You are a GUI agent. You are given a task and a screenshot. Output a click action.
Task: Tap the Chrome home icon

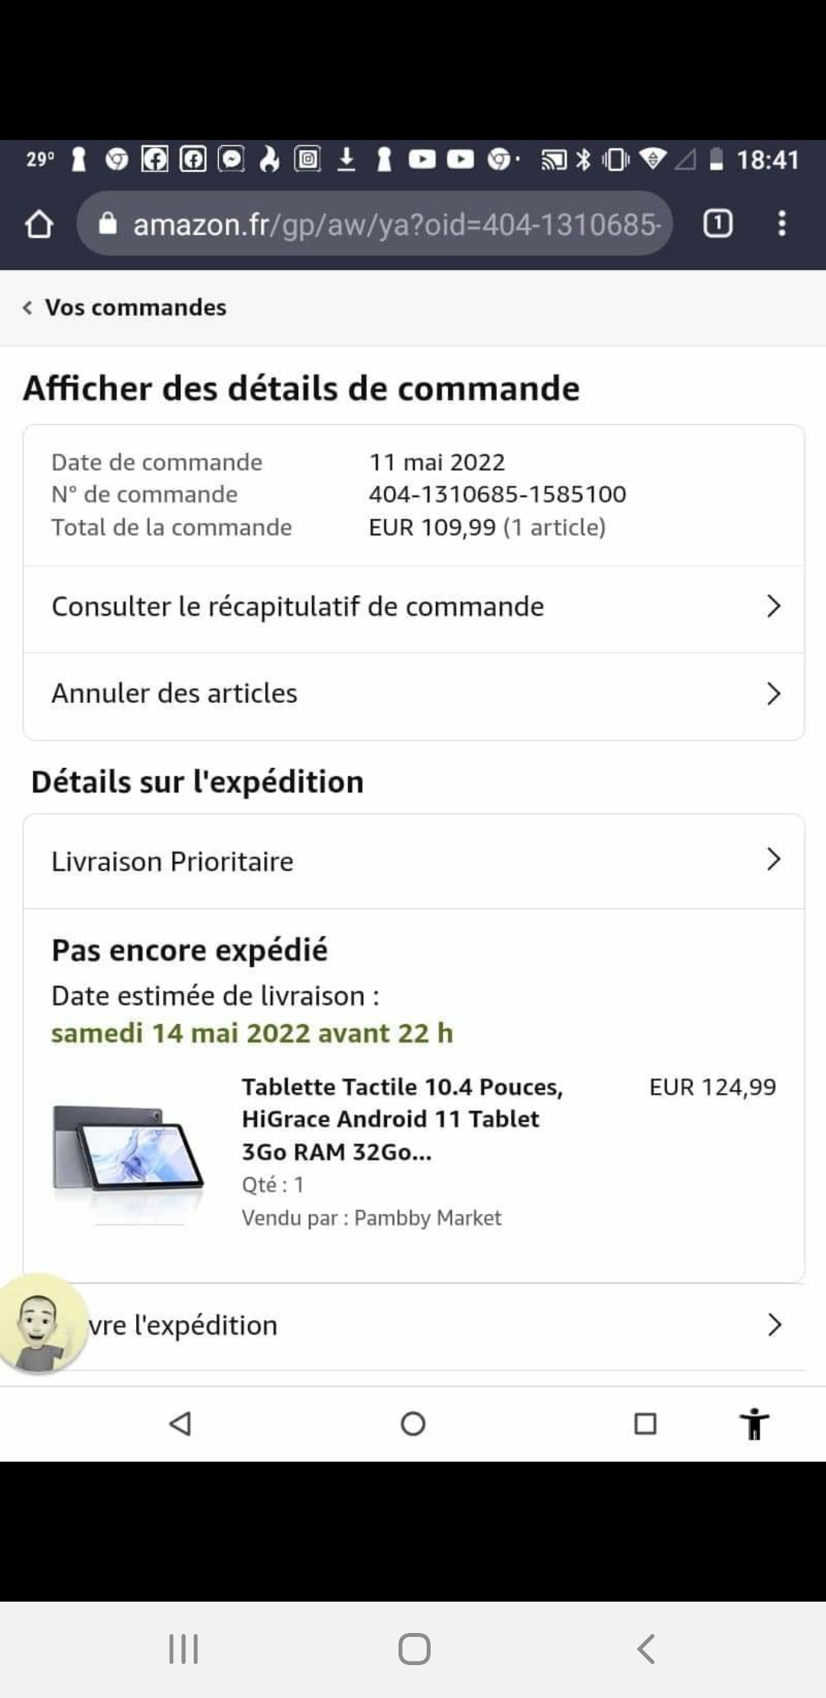click(39, 224)
